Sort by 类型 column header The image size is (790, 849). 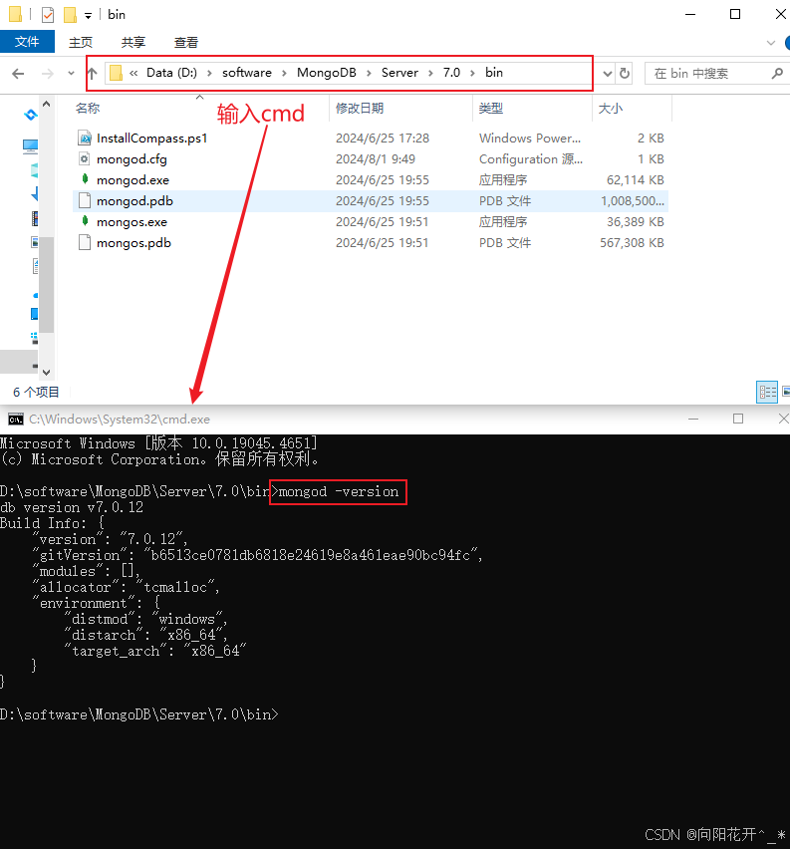490,109
